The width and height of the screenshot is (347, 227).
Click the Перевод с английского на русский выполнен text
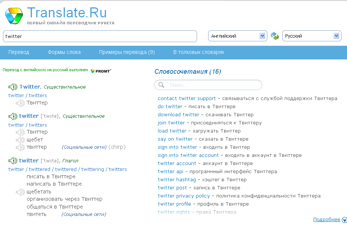click(46, 70)
